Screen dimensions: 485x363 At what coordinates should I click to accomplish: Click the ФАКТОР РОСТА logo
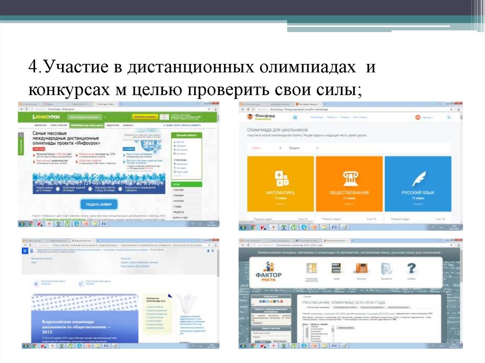click(x=269, y=272)
